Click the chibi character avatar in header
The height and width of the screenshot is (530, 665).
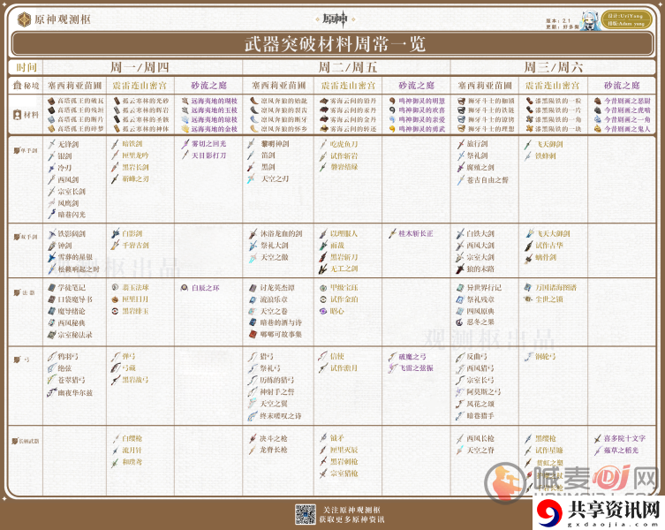590,20
